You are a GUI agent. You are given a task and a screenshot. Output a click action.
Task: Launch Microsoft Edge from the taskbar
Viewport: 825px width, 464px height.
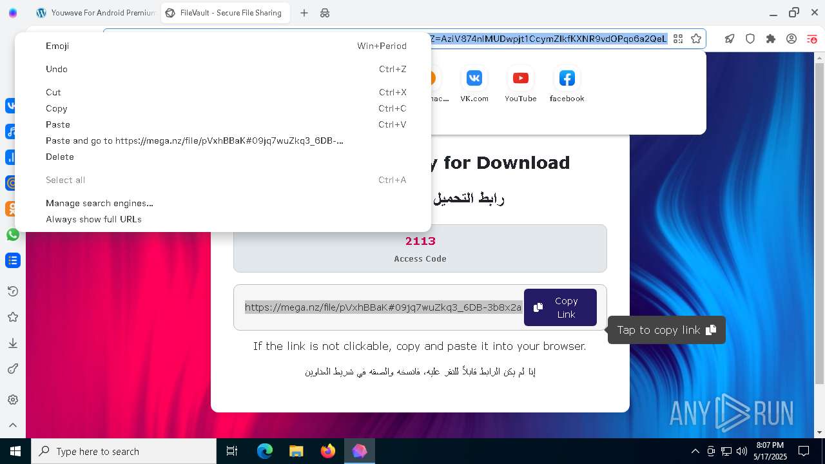[x=265, y=451]
